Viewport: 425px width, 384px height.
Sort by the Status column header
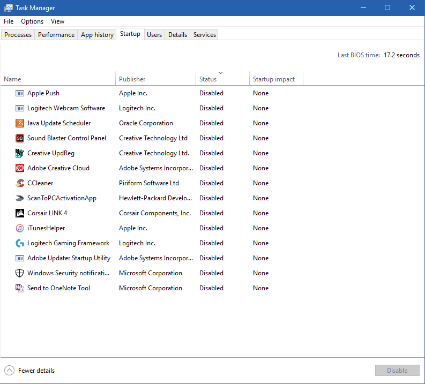click(222, 79)
